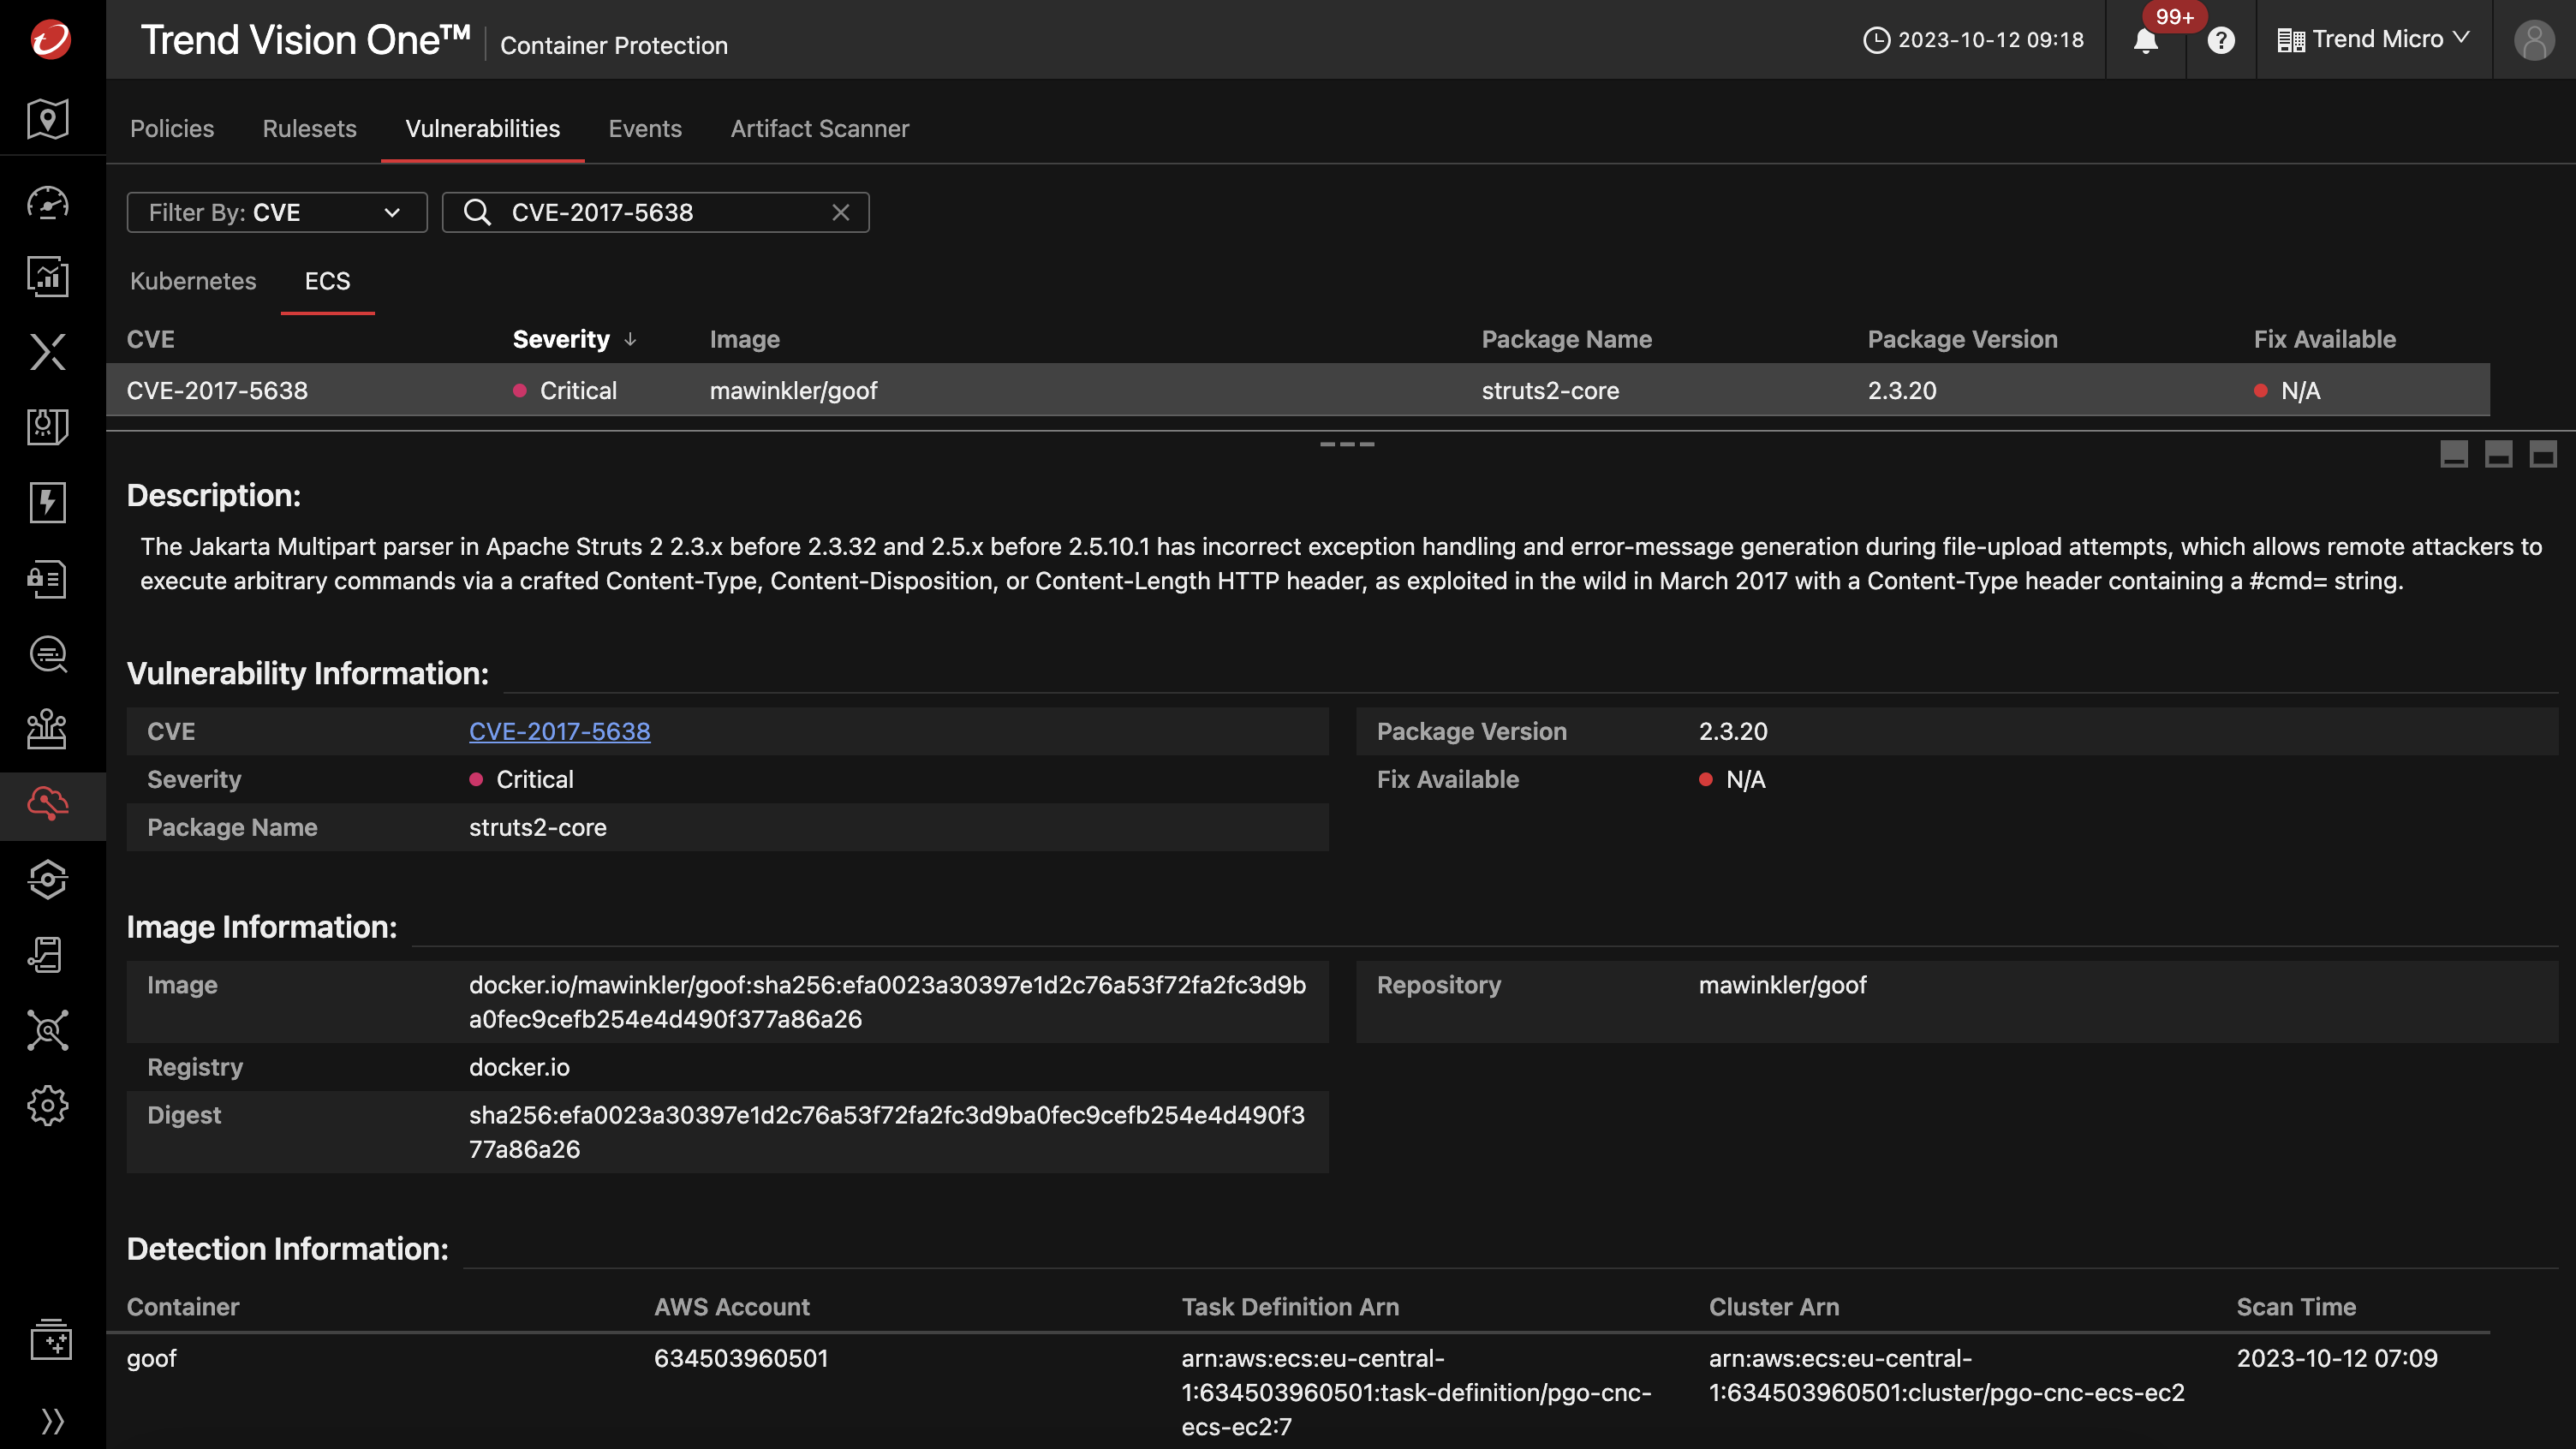Image resolution: width=2576 pixels, height=1449 pixels.
Task: Open the Artifact Scanner tab
Action: (820, 129)
